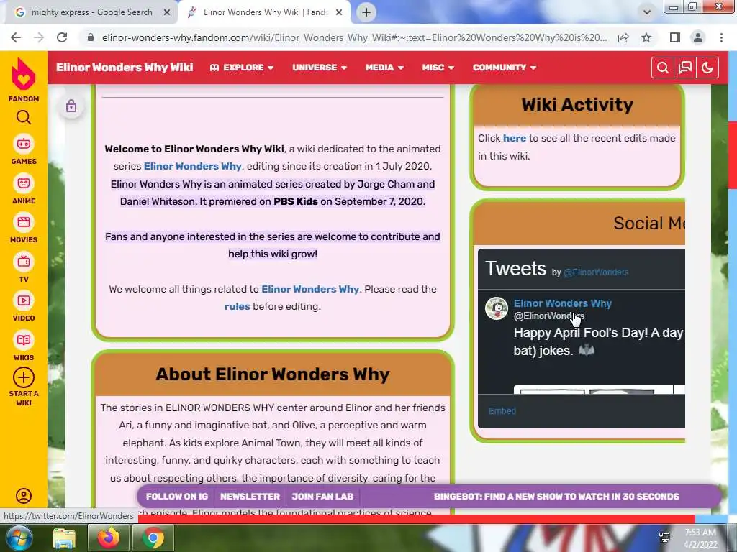The height and width of the screenshot is (552, 737).
Task: Click the browser back arrow
Action: point(16,37)
